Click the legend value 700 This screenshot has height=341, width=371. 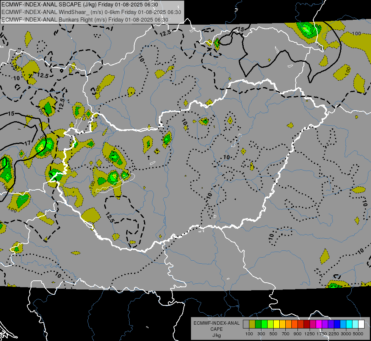pyautogui.click(x=286, y=334)
